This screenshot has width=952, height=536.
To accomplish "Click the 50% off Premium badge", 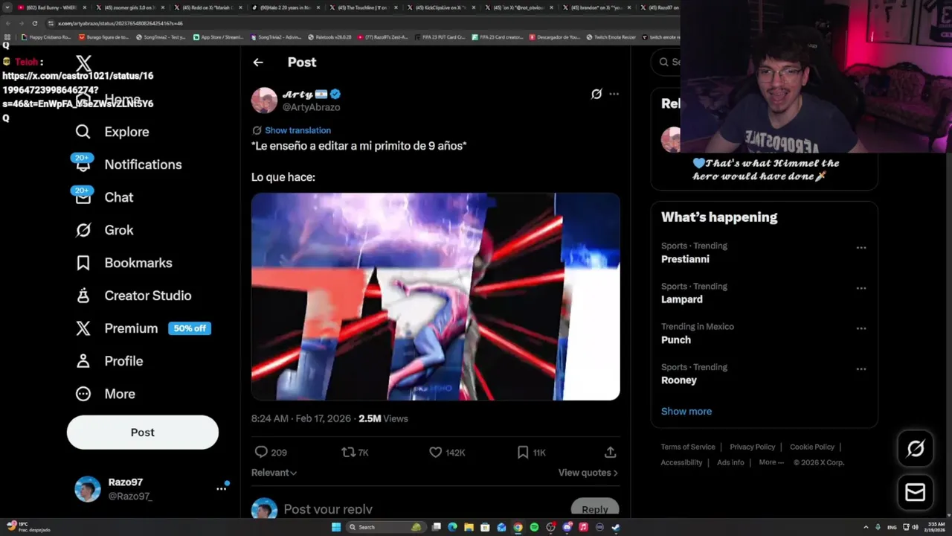I will tap(190, 328).
